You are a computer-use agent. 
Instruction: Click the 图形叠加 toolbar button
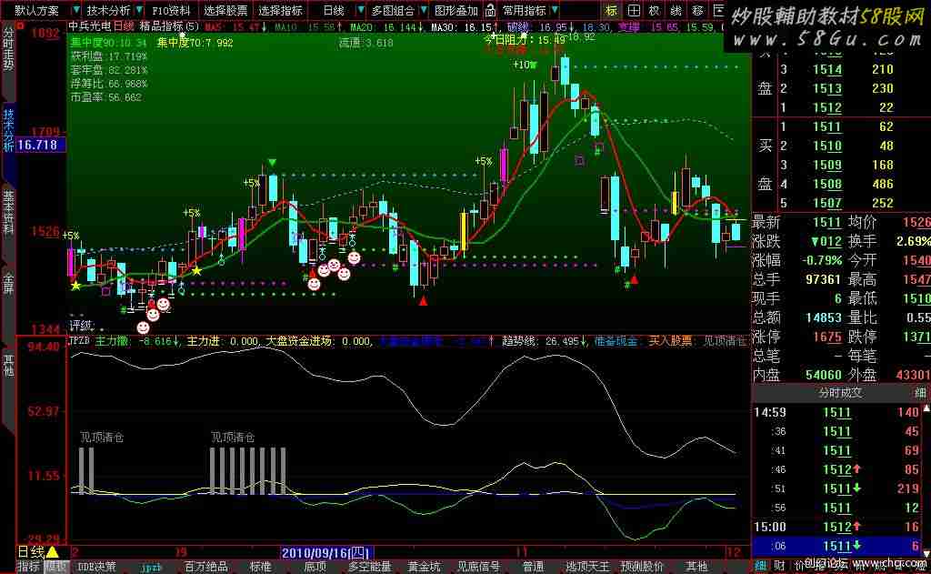456,10
